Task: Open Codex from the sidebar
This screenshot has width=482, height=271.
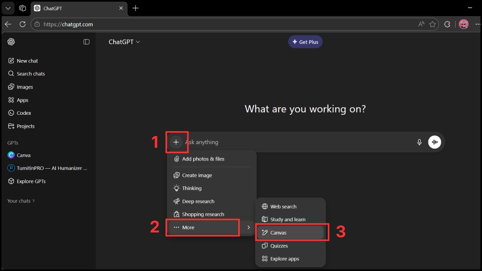Action: click(x=24, y=113)
